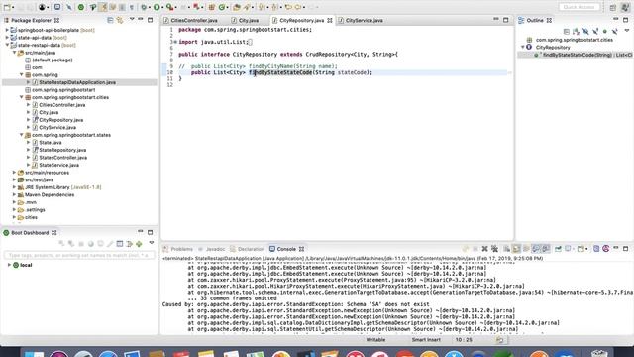Switch to City.java editor tab

pyautogui.click(x=249, y=20)
